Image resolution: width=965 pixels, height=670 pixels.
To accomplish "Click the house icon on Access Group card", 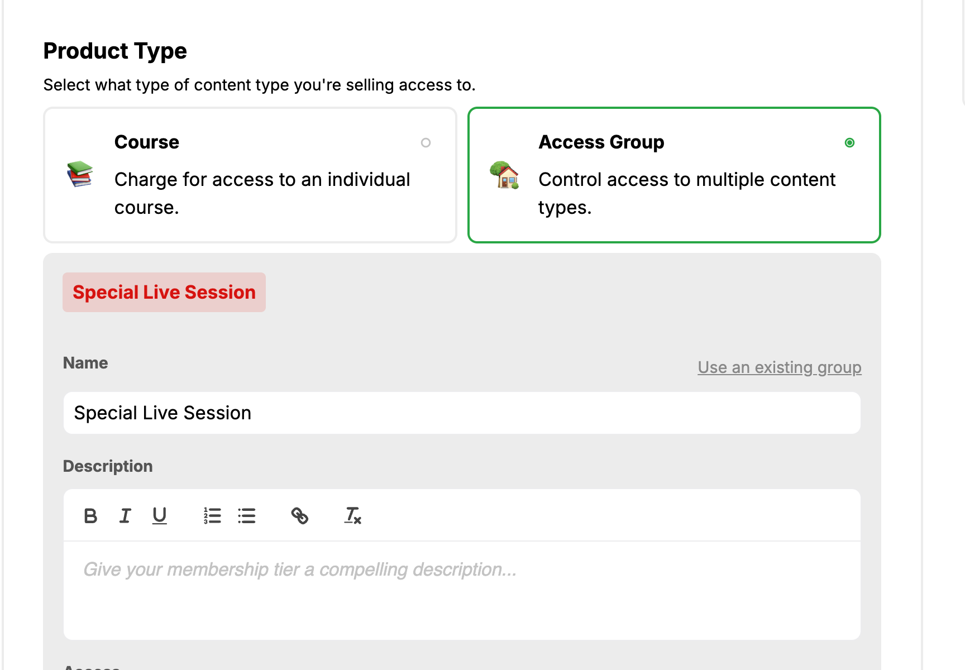I will [504, 175].
